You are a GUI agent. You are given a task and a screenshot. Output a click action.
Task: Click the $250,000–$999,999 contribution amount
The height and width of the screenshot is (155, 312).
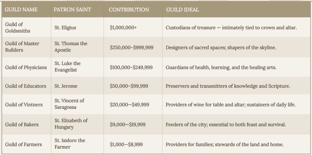tap(132, 48)
